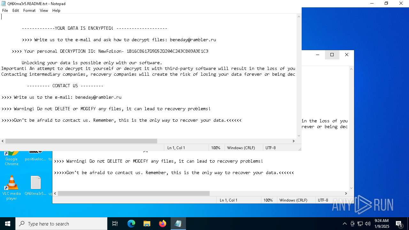This screenshot has height=230, width=409.
Task: Click back Notepad '100%' zoom status
Action: pyautogui.click(x=268, y=200)
